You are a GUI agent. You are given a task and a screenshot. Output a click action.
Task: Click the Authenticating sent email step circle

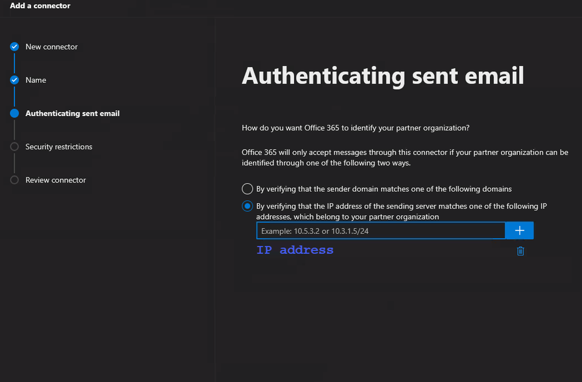(15, 113)
